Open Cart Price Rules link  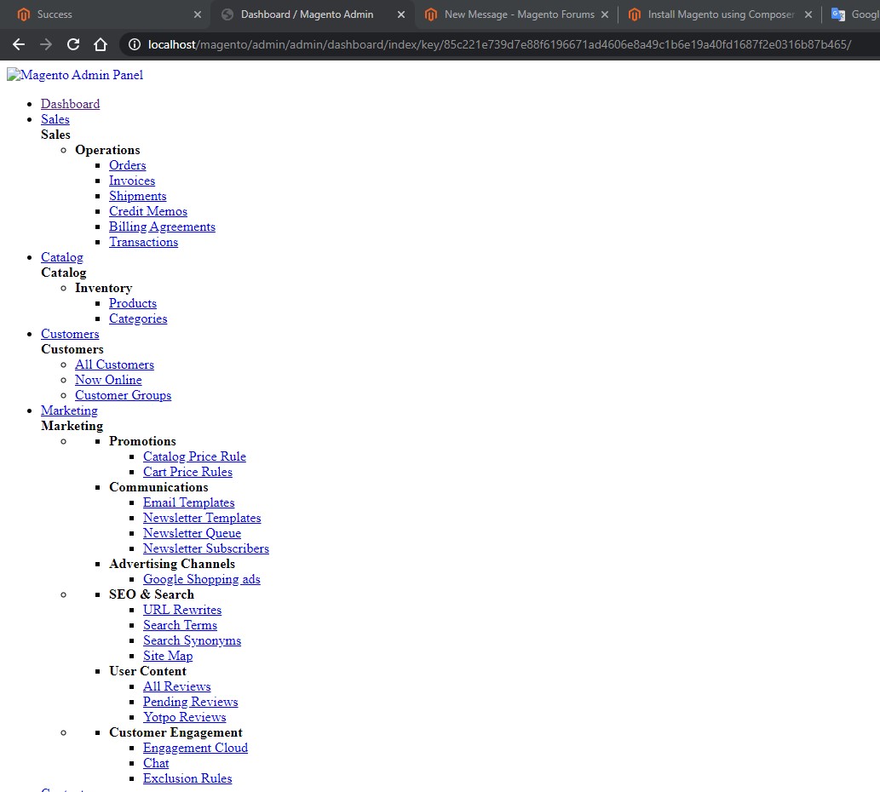click(x=187, y=472)
